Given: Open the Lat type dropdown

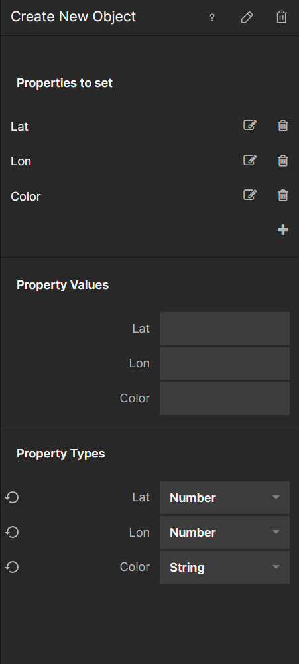Looking at the screenshot, I should (x=225, y=497).
